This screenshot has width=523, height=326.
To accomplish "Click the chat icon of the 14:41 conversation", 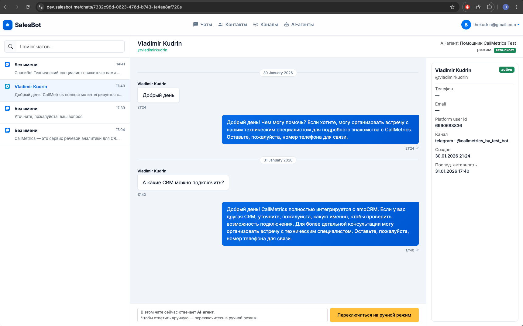I will (7, 64).
